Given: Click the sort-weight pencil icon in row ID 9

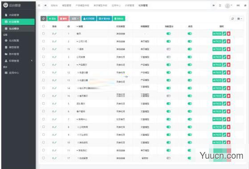Looking at the screenshot, I should tap(55, 135).
